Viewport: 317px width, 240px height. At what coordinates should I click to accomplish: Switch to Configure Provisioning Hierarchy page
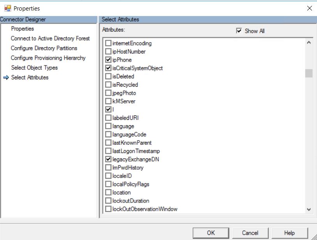(x=48, y=58)
